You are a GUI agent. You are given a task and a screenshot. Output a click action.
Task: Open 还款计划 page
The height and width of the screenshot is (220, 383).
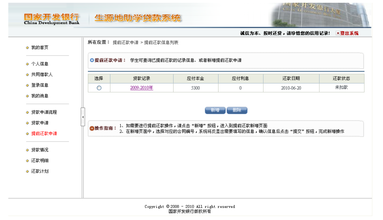pyautogui.click(x=39, y=171)
